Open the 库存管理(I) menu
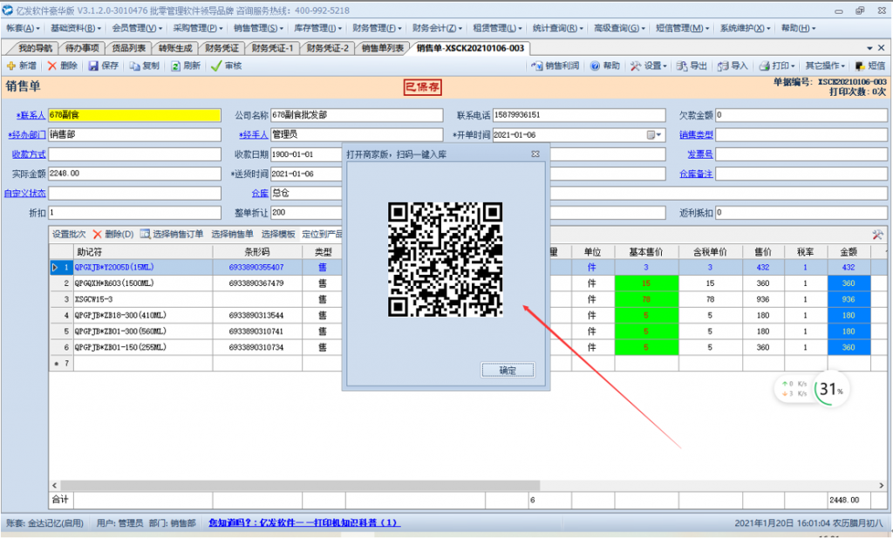 317,28
